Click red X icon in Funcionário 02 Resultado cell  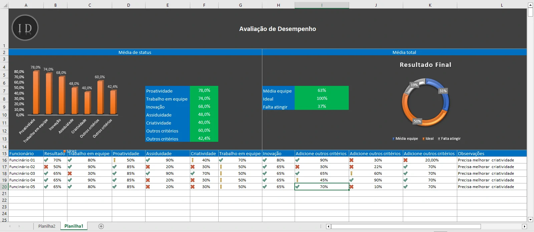pos(46,167)
